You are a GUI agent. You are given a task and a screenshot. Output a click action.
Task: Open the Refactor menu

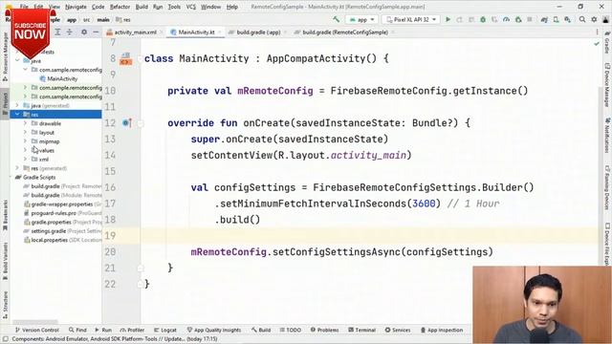(x=120, y=7)
